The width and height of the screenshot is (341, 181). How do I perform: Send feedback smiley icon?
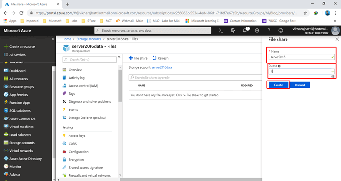click(281, 31)
